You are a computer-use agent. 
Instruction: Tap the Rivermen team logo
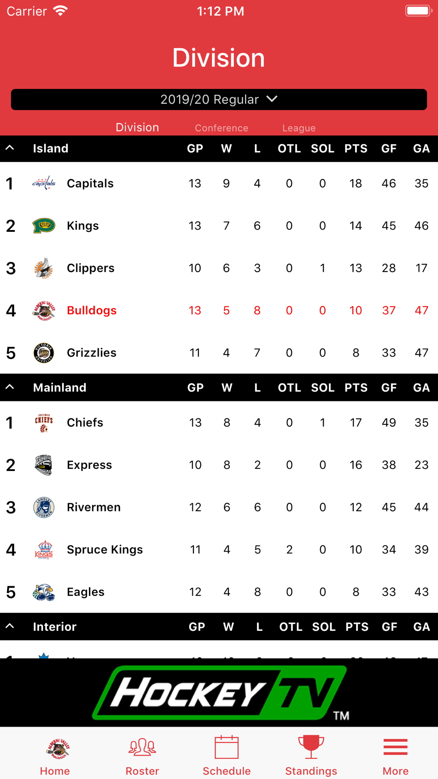(44, 507)
